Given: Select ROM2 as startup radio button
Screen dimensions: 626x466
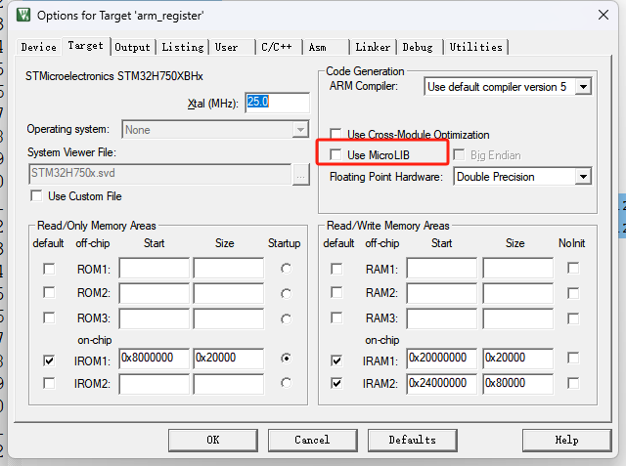Looking at the screenshot, I should coord(286,294).
